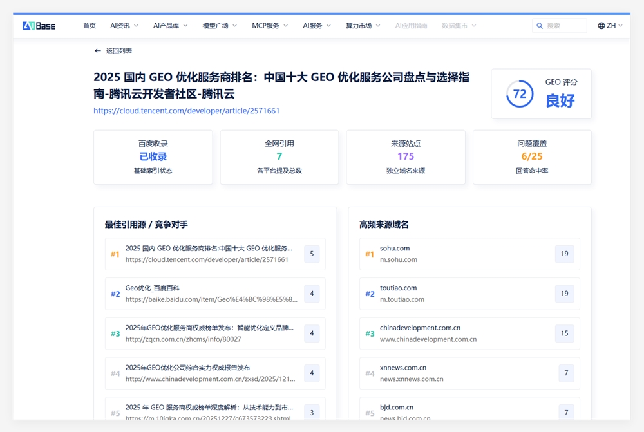Expand the AI产品库 dropdown
The width and height of the screenshot is (644, 432).
point(166,26)
